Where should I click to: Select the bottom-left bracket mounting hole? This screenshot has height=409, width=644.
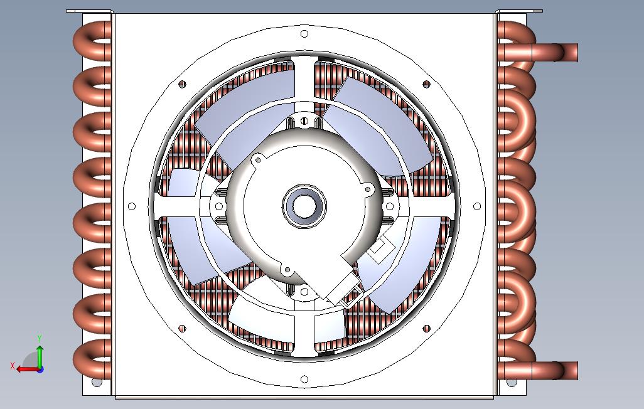97,382
